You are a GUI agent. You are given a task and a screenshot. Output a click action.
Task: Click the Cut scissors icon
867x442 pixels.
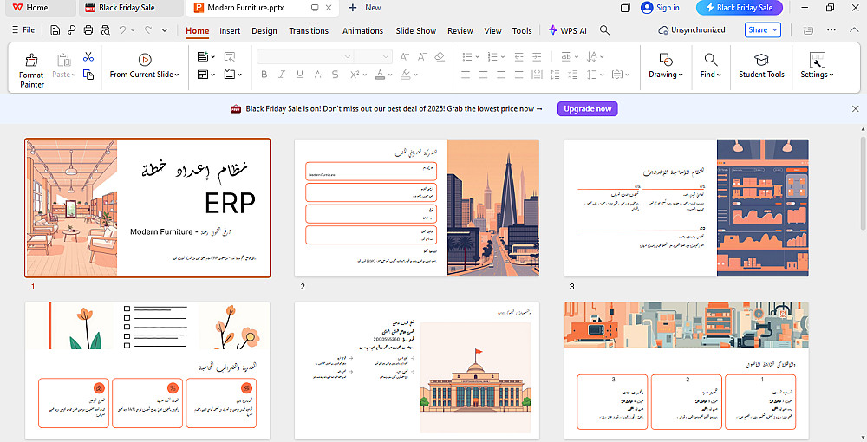88,57
